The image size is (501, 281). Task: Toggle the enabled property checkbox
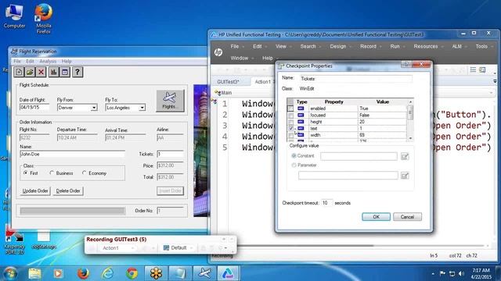[x=290, y=108]
